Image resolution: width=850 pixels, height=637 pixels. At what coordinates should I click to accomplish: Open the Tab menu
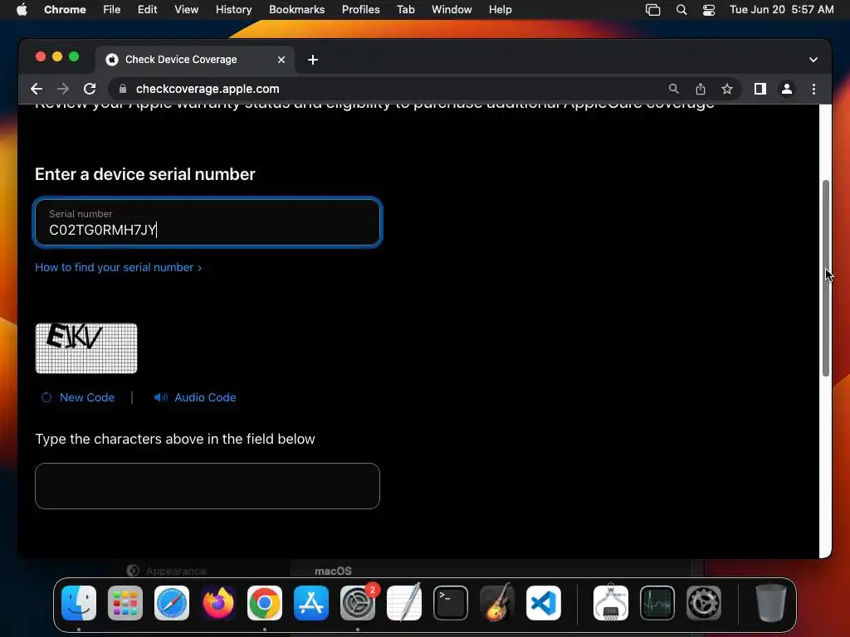(405, 10)
